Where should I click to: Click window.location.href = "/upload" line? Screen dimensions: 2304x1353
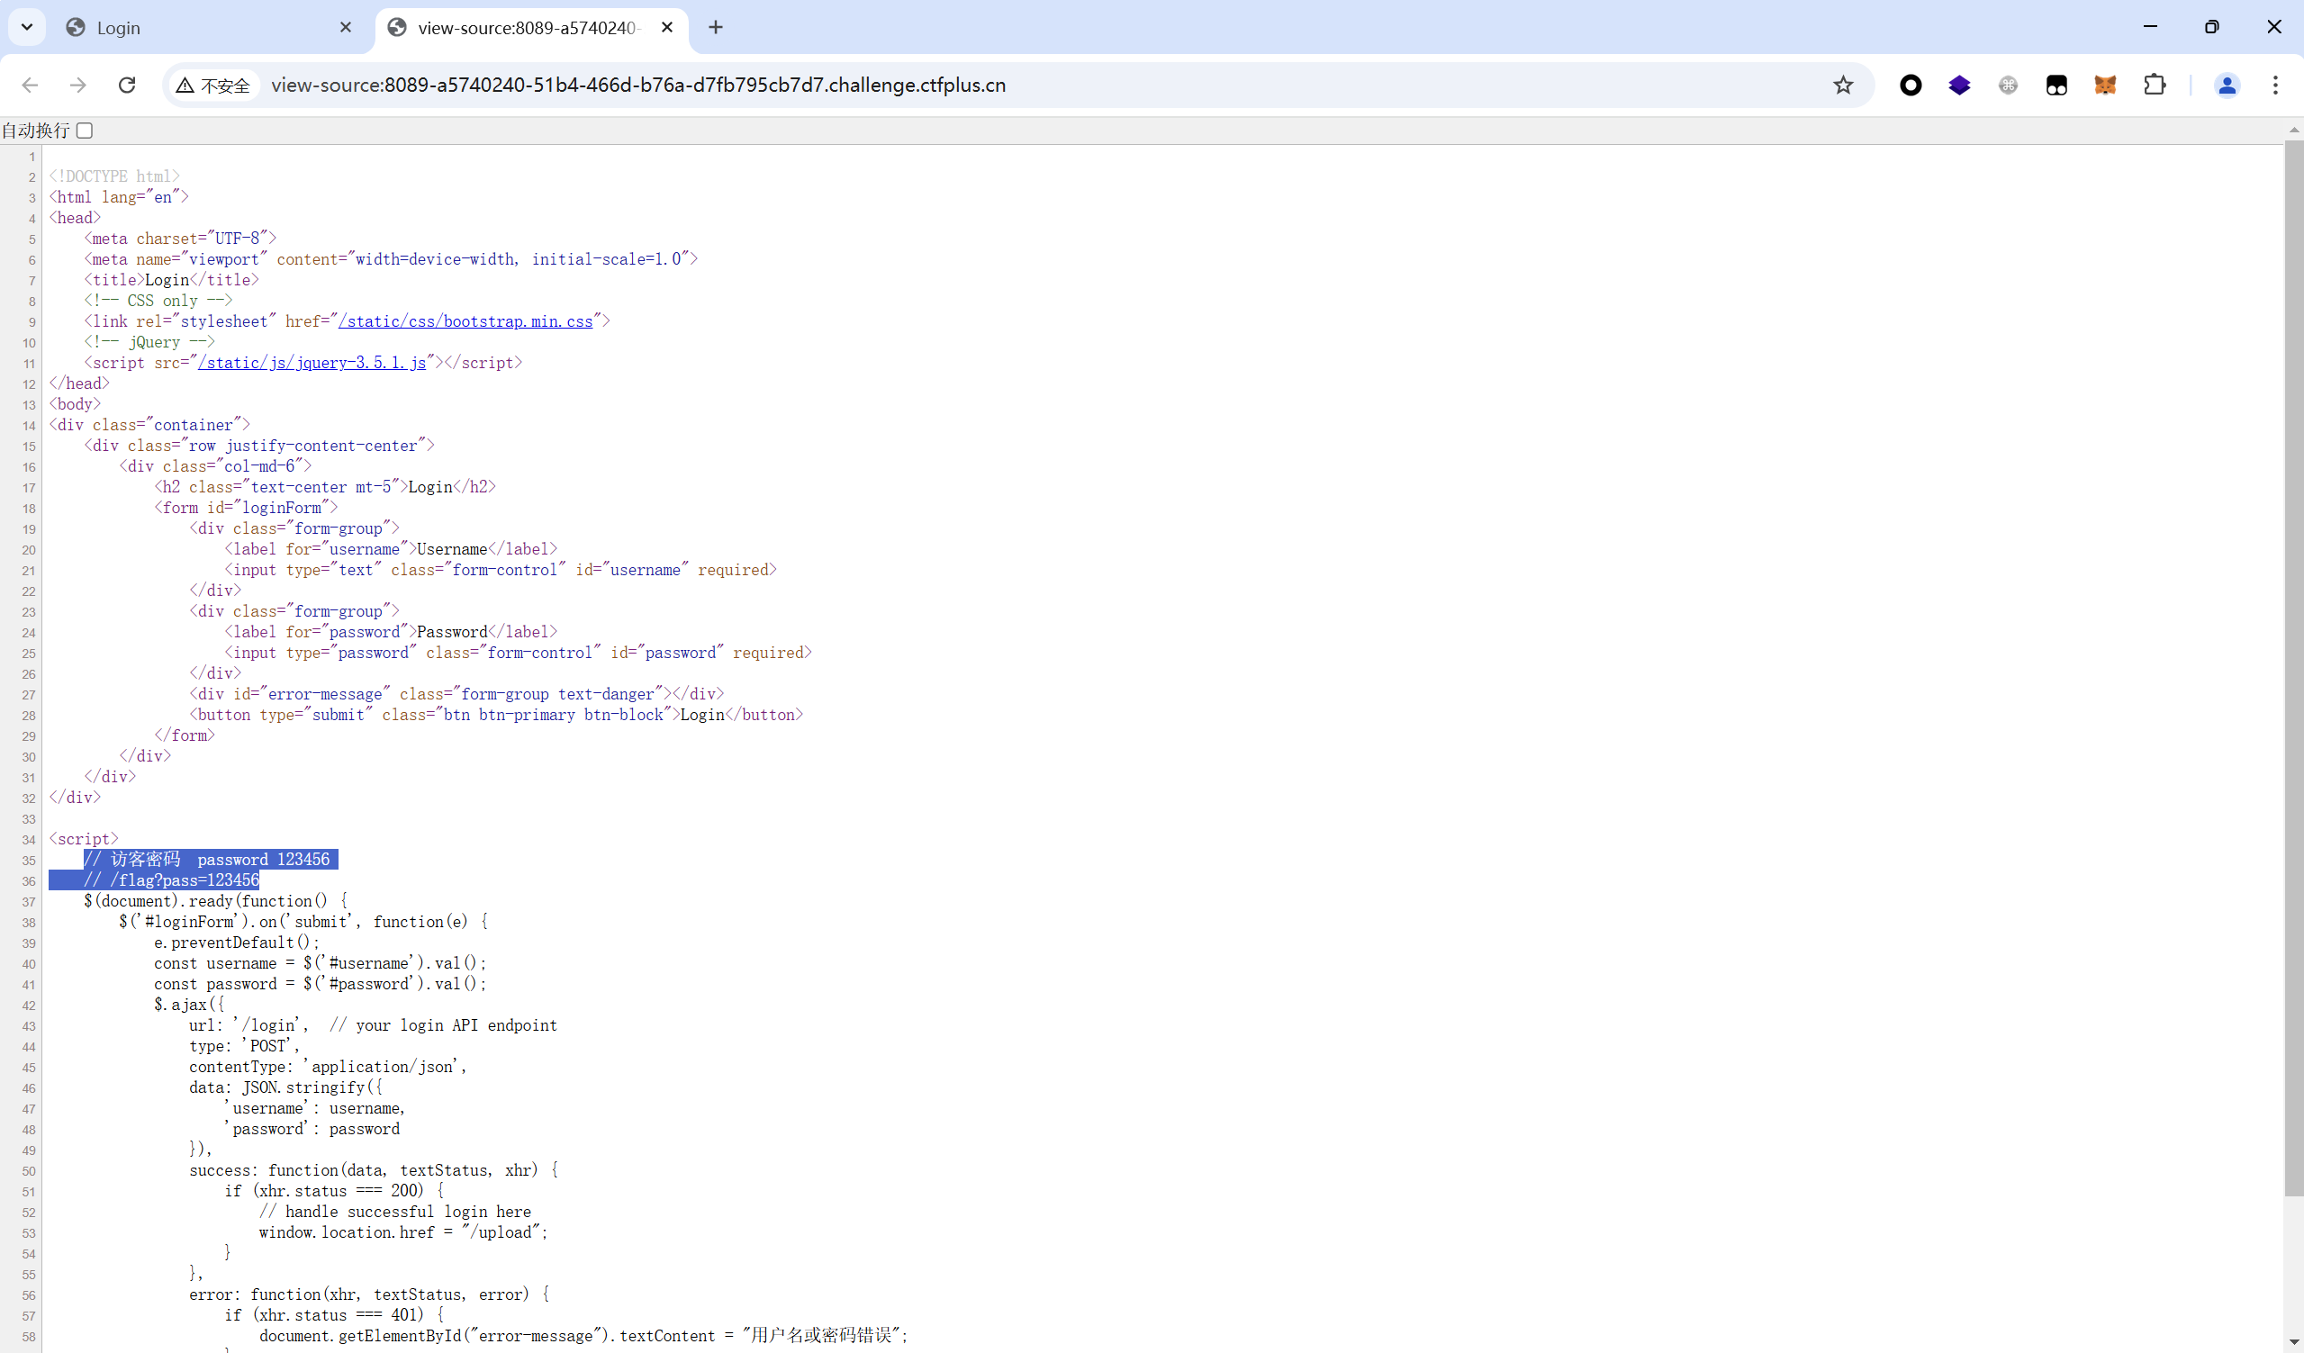(x=403, y=1232)
